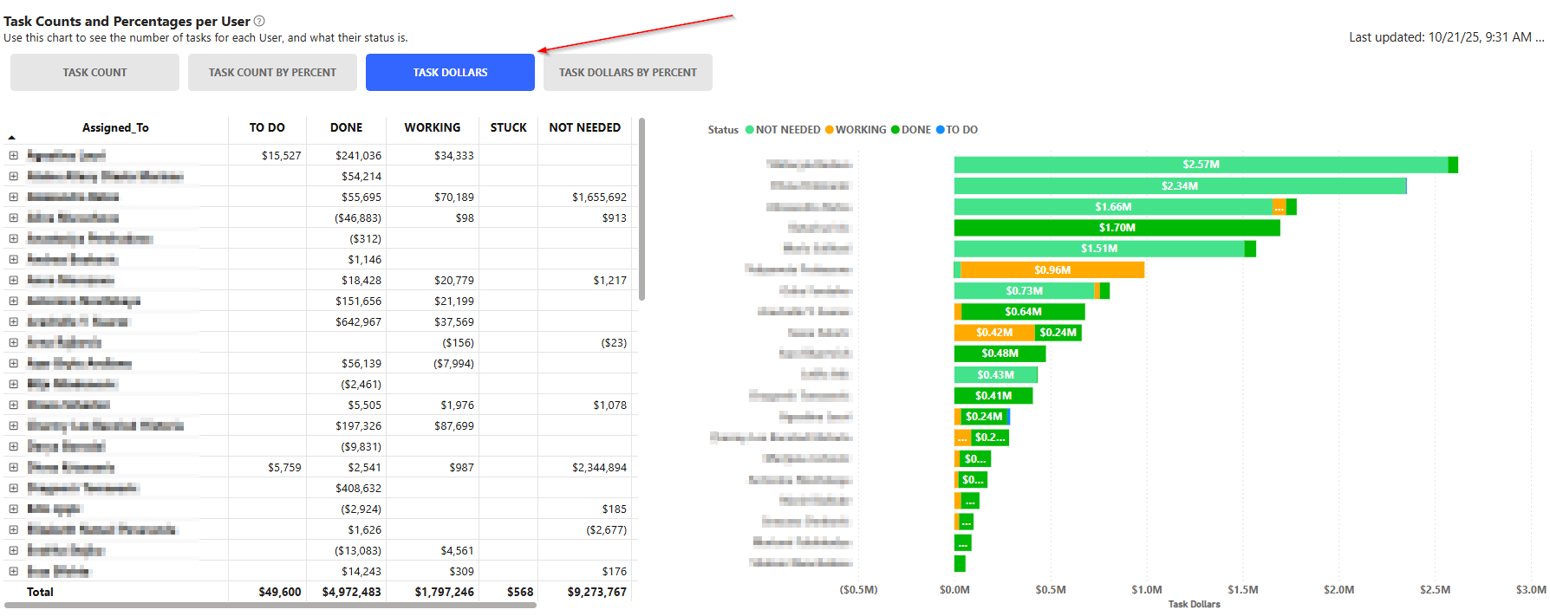The height and width of the screenshot is (616, 1550).
Task: Select TASK COUNT BY PERCENT tab
Action: click(x=272, y=73)
